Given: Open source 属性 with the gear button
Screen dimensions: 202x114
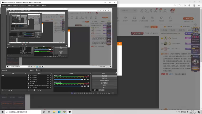Looking at the screenshot, I should (32, 70).
